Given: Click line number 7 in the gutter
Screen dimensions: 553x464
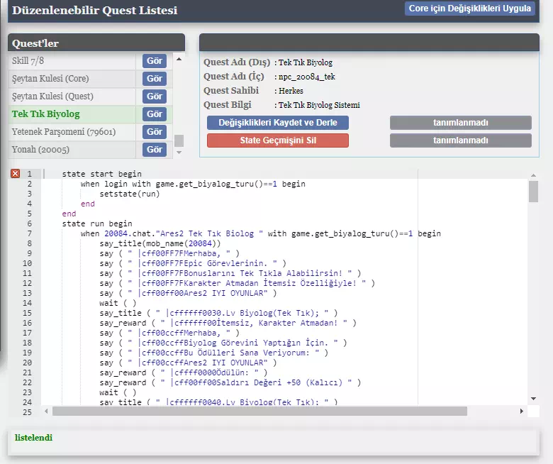Looking at the screenshot, I should coord(30,233).
